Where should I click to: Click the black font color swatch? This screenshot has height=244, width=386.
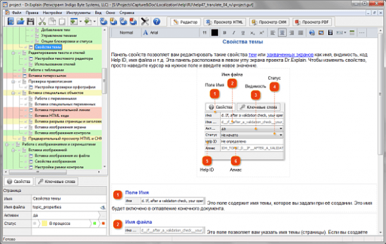[x=214, y=33]
